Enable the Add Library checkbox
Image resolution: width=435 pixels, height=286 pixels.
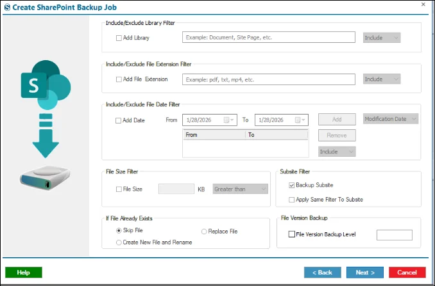pyautogui.click(x=119, y=38)
